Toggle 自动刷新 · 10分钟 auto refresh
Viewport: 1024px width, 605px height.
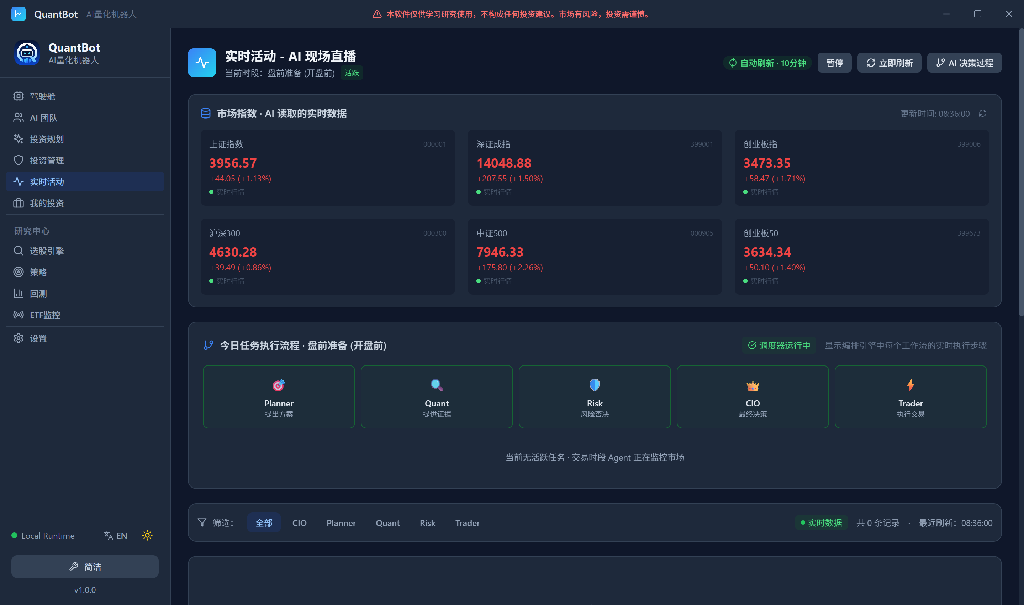pos(768,63)
